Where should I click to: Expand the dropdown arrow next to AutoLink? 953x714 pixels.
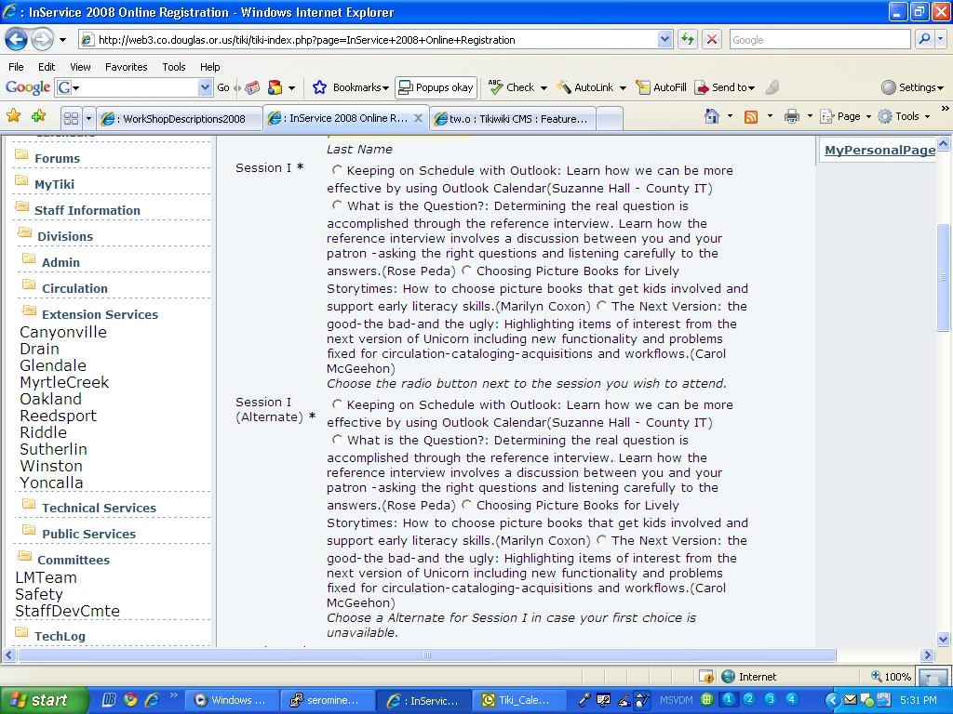pyautogui.click(x=623, y=87)
